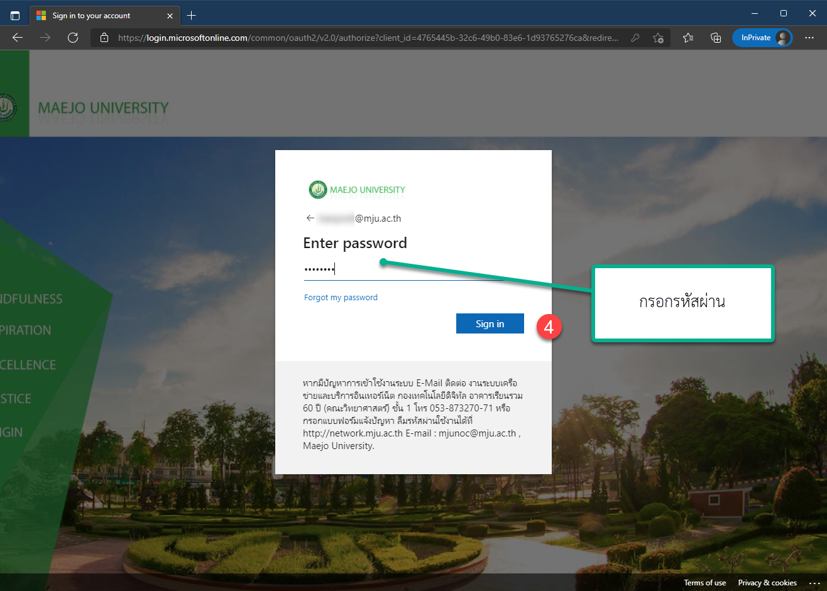The width and height of the screenshot is (827, 591).
Task: Click the InPrivate profile button
Action: [x=762, y=38]
